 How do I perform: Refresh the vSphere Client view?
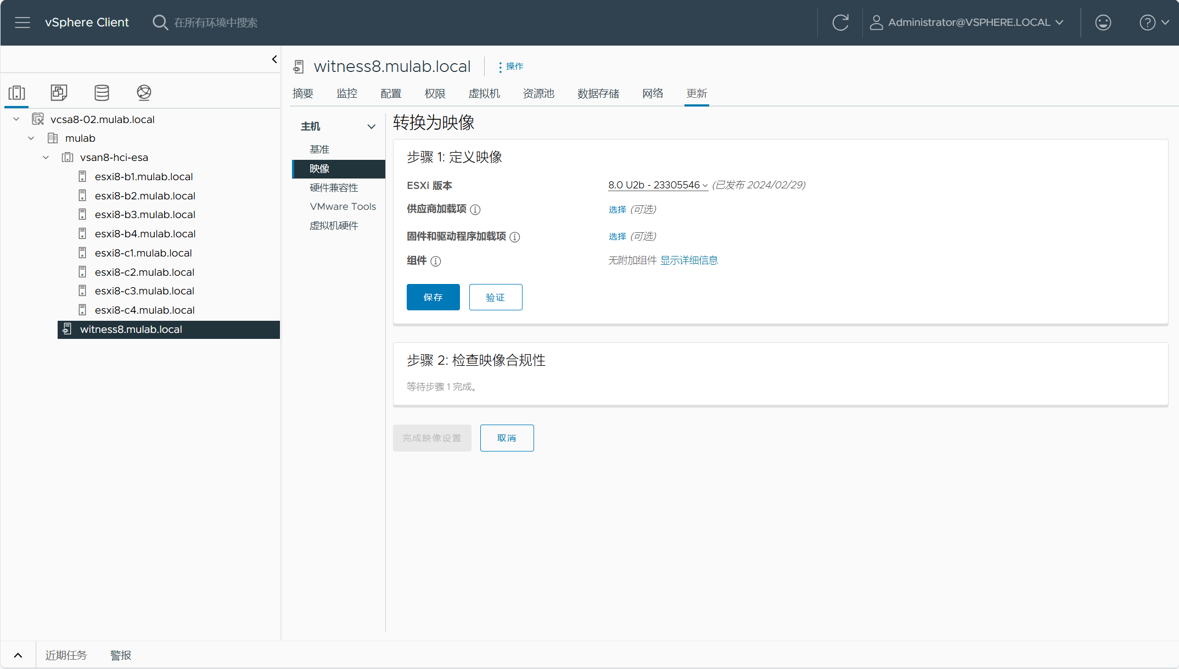(840, 23)
